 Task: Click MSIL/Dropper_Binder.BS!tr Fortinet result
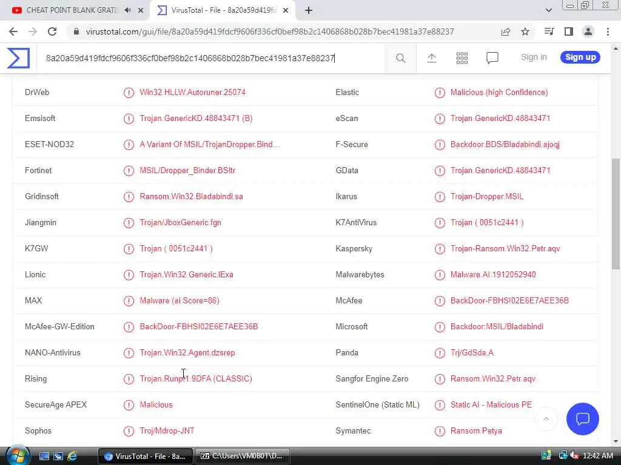(187, 171)
